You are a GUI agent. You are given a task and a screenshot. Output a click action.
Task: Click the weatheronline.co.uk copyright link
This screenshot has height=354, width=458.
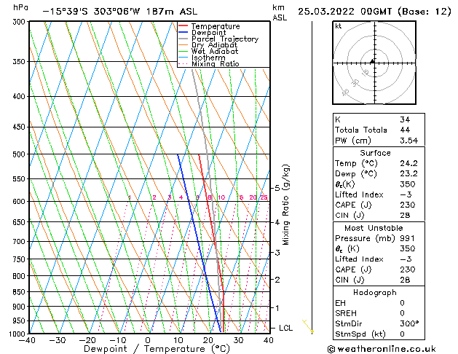pyautogui.click(x=382, y=349)
